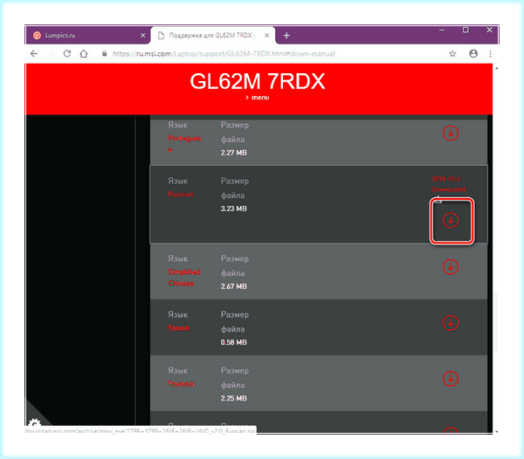Download the Spanish manual
The width and height of the screenshot is (524, 459).
click(450, 379)
